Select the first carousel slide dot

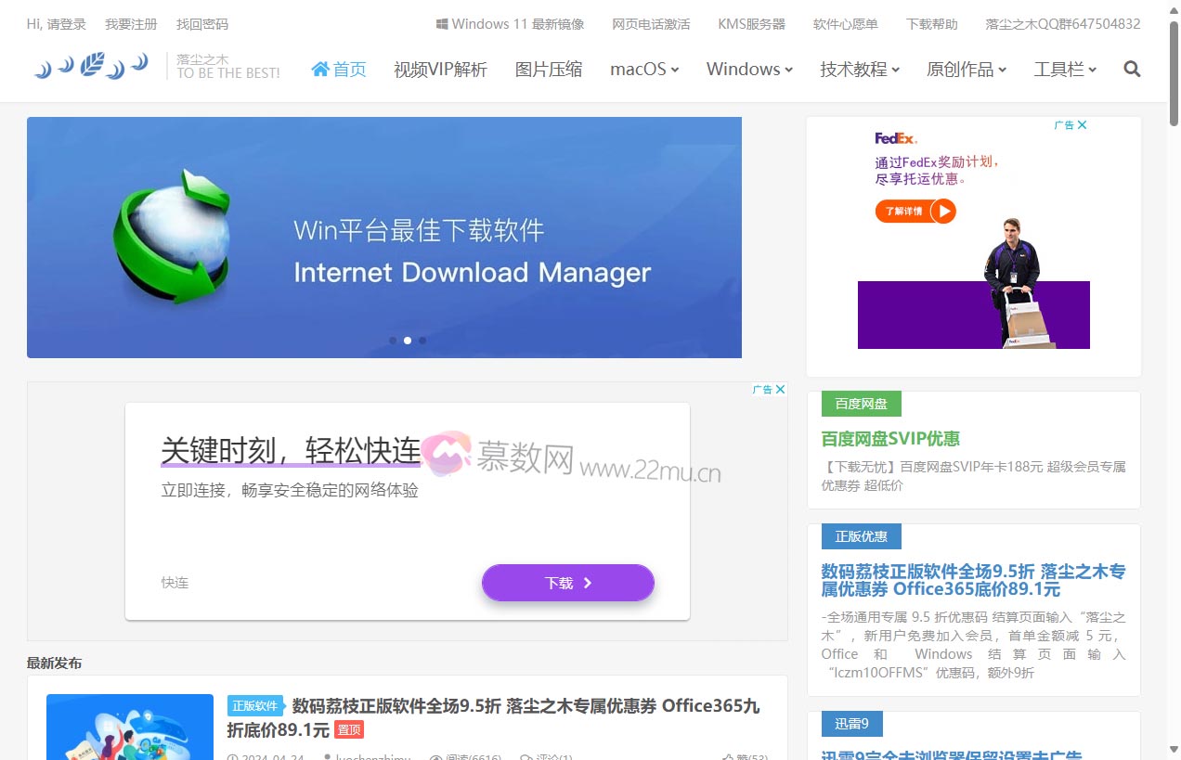[x=393, y=341]
